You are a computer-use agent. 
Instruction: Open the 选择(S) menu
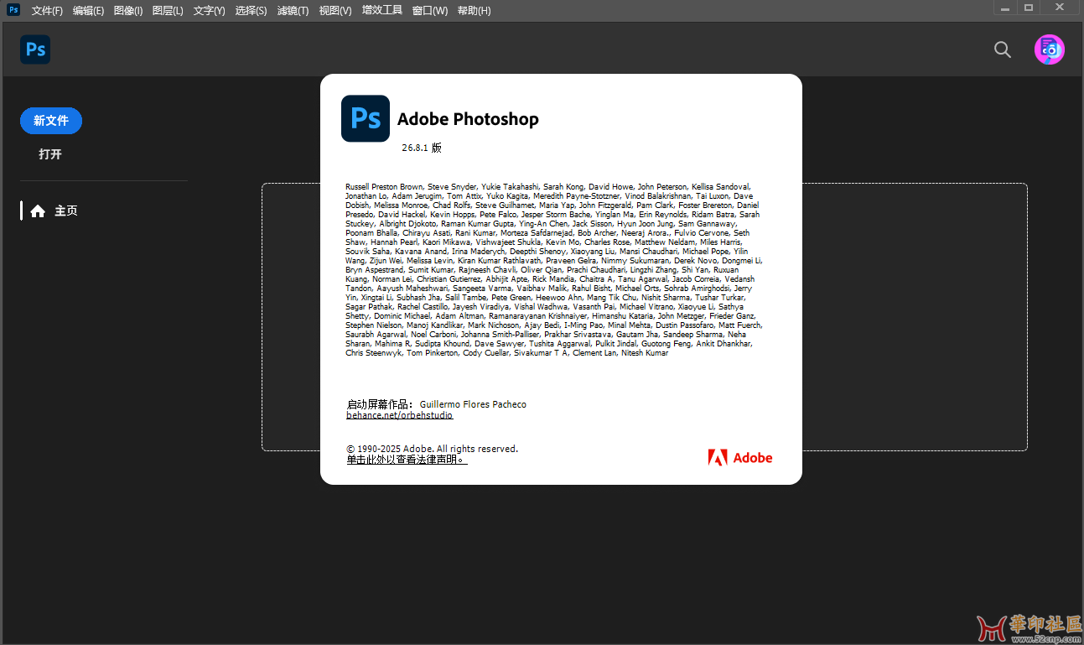(x=251, y=11)
